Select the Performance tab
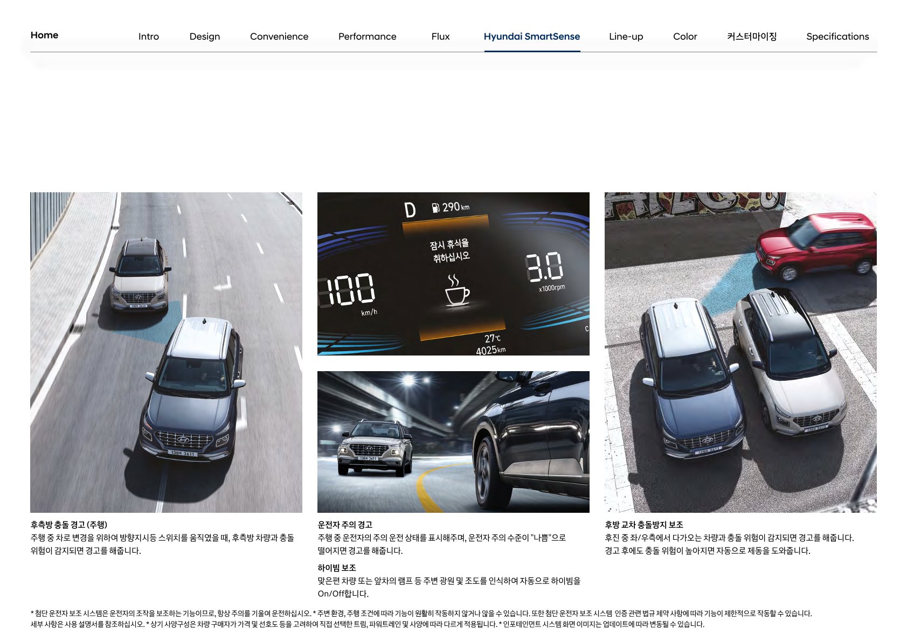 [x=367, y=37]
